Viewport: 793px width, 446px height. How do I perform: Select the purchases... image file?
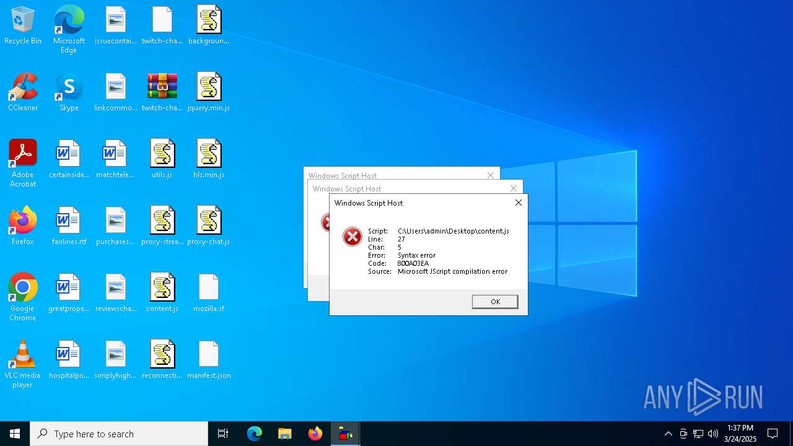coord(115,226)
